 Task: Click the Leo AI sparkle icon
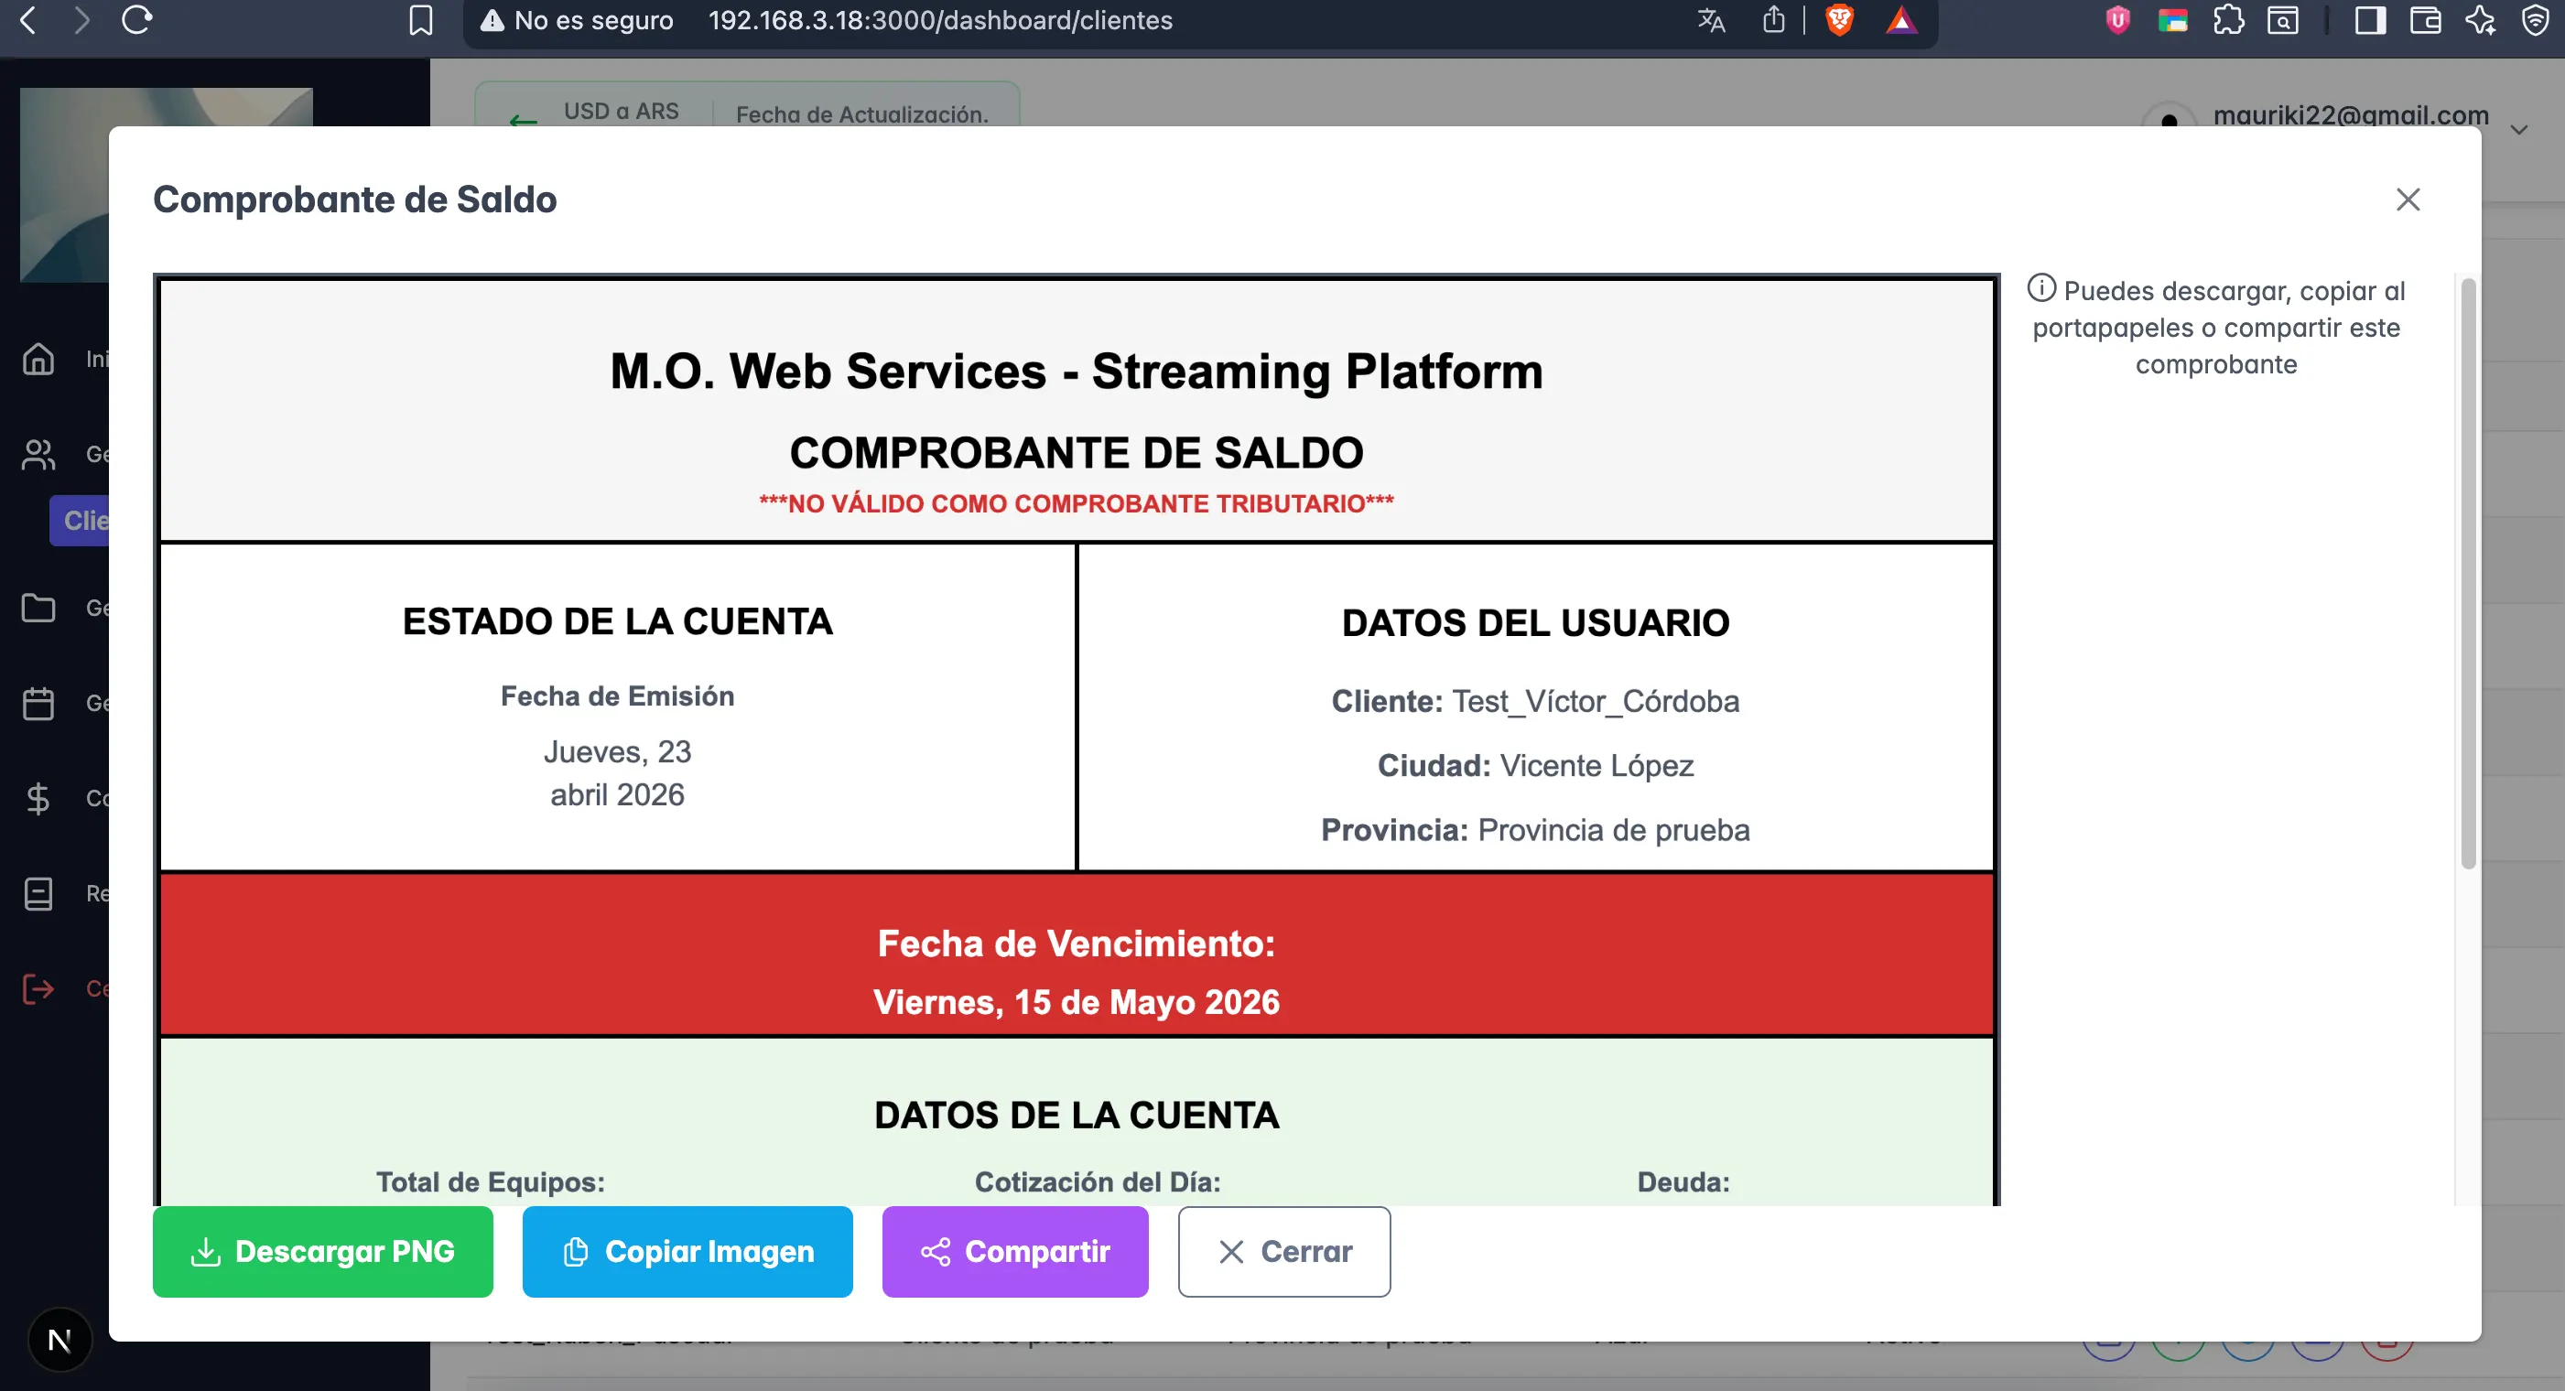2481,20
